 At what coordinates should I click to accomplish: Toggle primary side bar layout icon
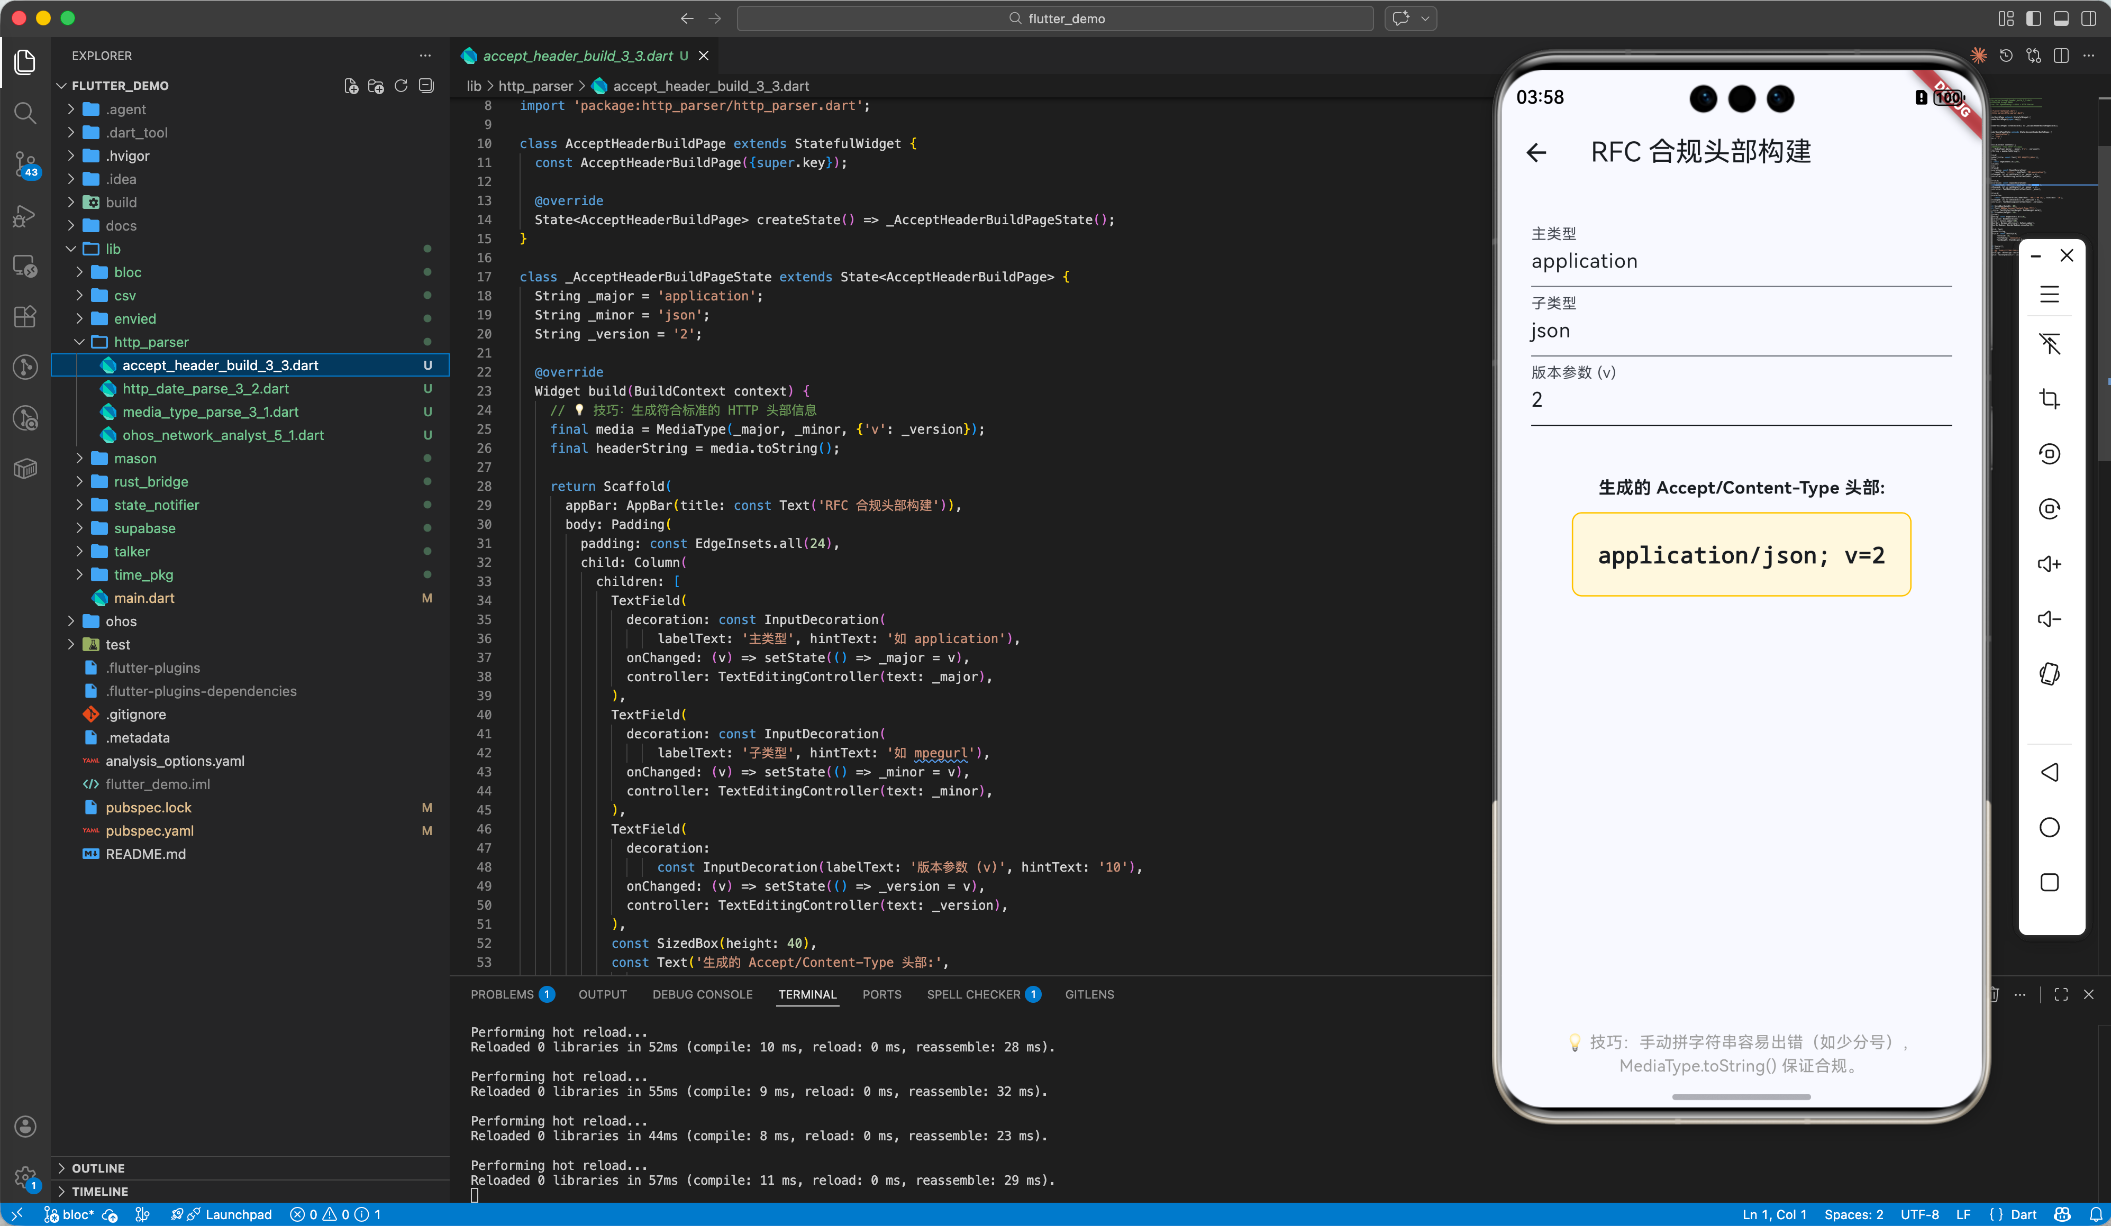point(2034,19)
